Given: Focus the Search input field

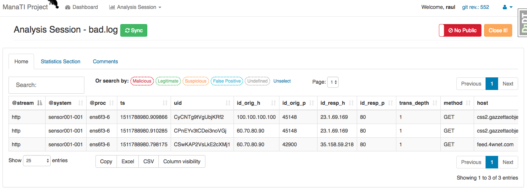Looking at the screenshot, I should [x=46, y=85].
